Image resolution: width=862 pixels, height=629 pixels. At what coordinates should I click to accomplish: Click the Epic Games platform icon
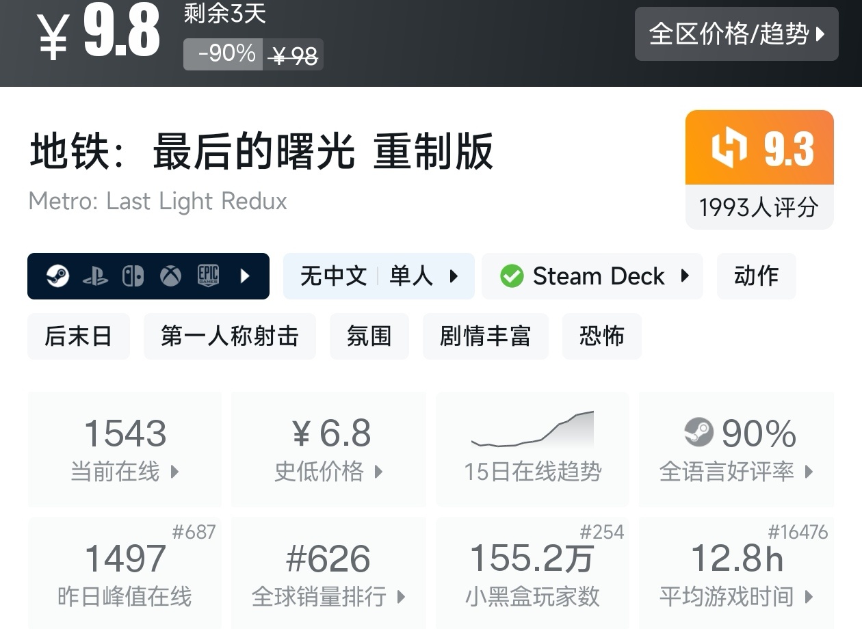[x=208, y=276]
